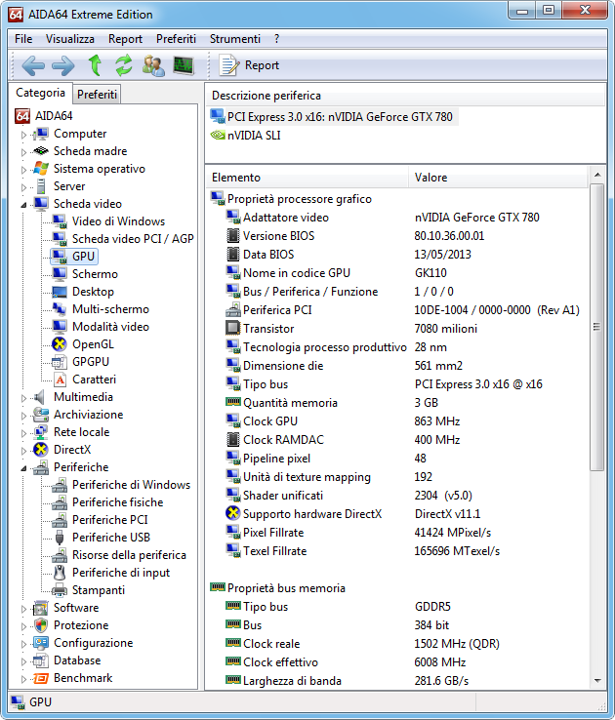Click the Desktop tree icon

pos(60,292)
